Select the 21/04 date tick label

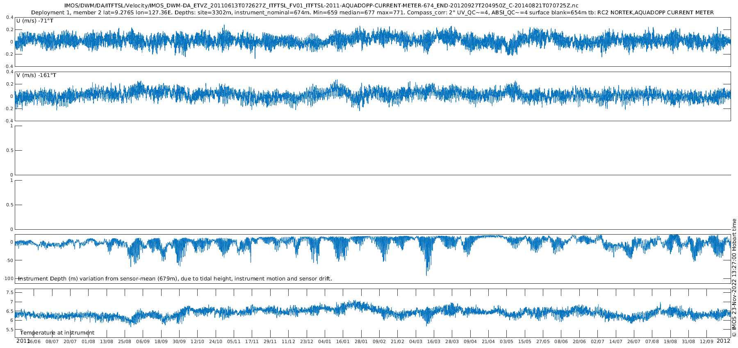488,342
